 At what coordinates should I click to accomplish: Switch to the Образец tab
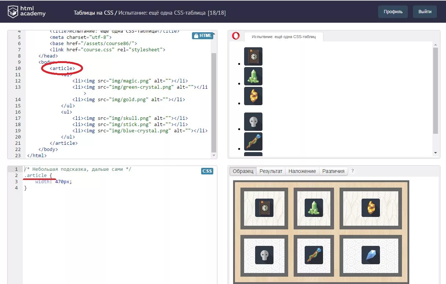(x=243, y=171)
